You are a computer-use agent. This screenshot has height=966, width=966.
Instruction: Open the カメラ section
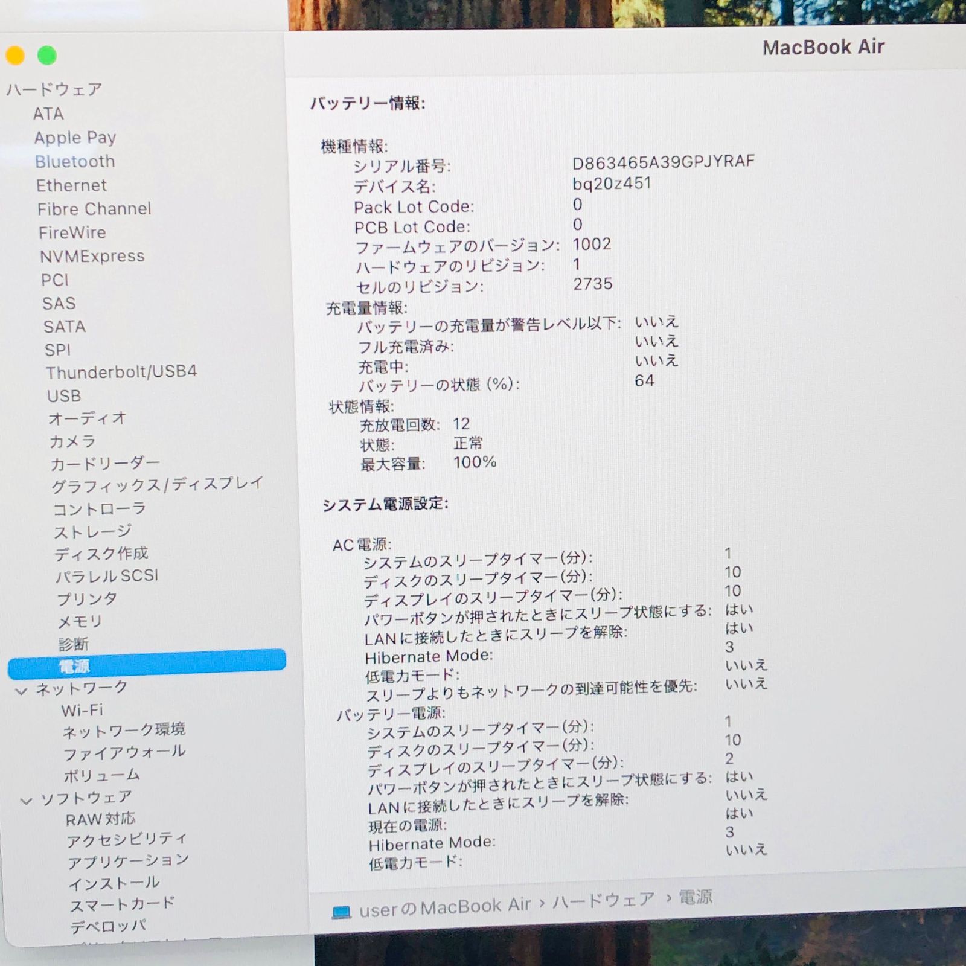coord(72,441)
